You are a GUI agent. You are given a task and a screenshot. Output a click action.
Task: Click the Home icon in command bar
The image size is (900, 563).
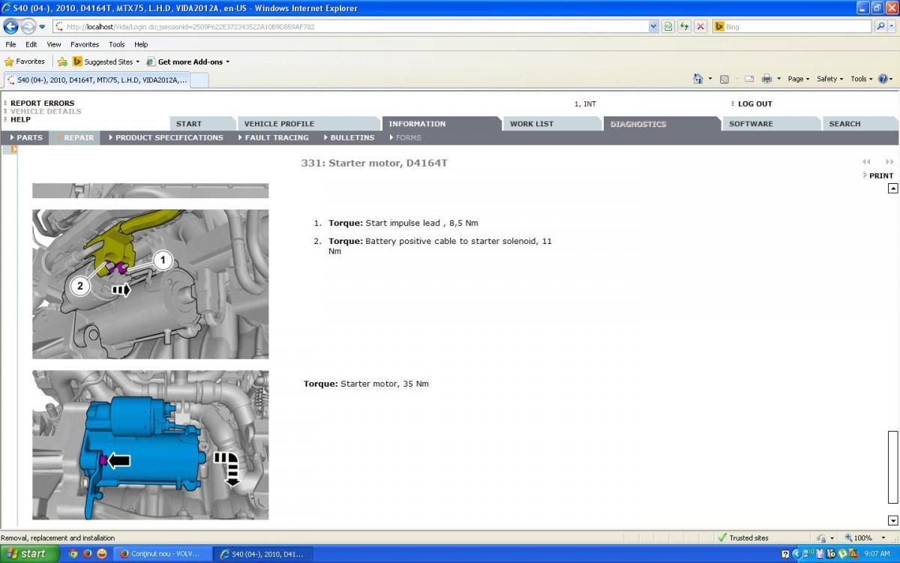click(x=698, y=79)
